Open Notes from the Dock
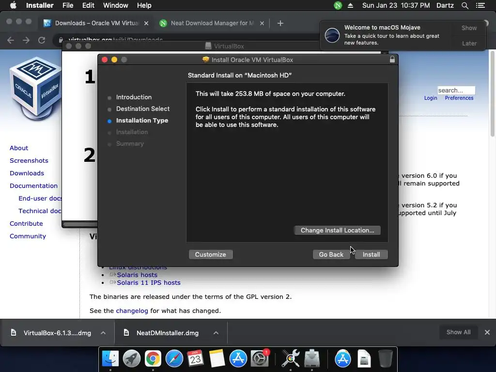496x372 pixels. pyautogui.click(x=217, y=358)
